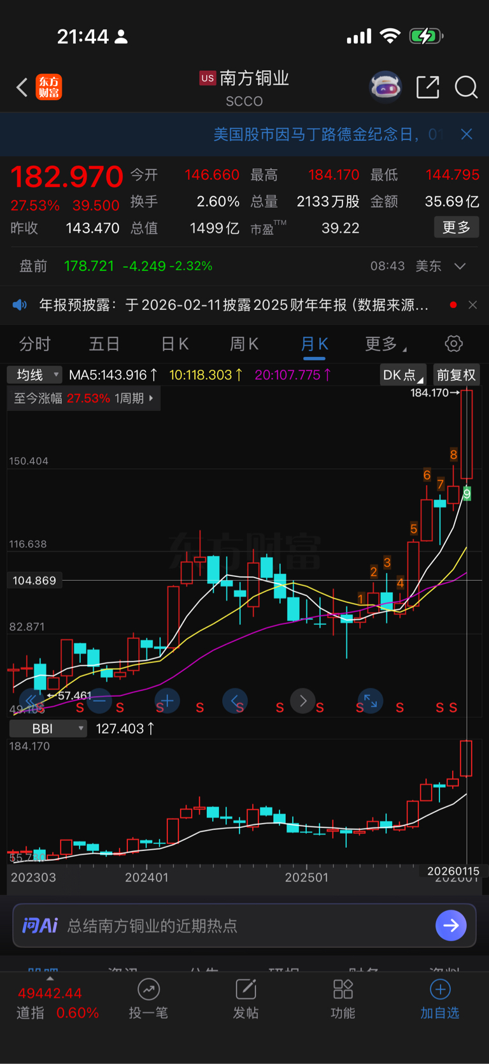This screenshot has height=1064, width=489.
Task: Tap the robot AI assistant avatar
Action: pos(386,87)
